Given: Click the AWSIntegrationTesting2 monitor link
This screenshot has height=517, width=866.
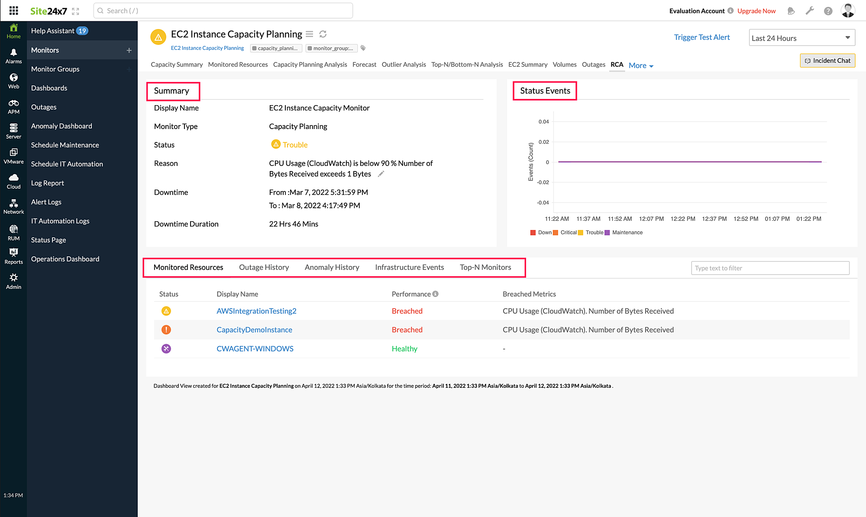Looking at the screenshot, I should pyautogui.click(x=256, y=311).
